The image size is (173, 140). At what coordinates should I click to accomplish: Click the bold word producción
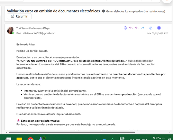coord(129,94)
